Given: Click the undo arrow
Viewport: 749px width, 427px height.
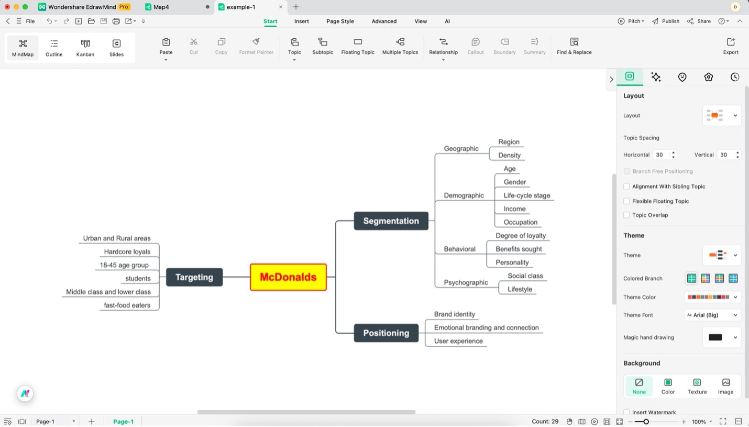Looking at the screenshot, I should (x=49, y=21).
